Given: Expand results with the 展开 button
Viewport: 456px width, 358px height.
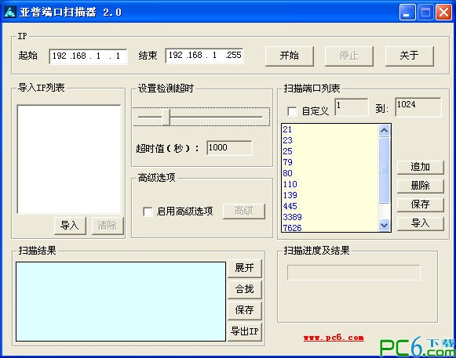Looking at the screenshot, I should click(x=245, y=268).
